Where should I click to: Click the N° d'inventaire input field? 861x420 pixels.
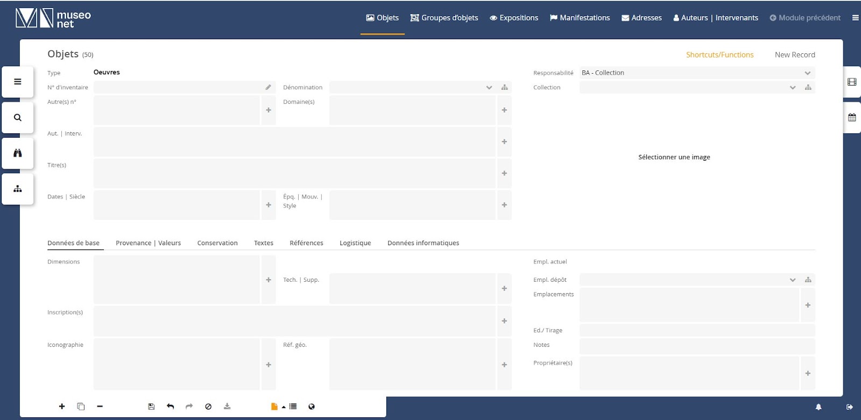(178, 87)
